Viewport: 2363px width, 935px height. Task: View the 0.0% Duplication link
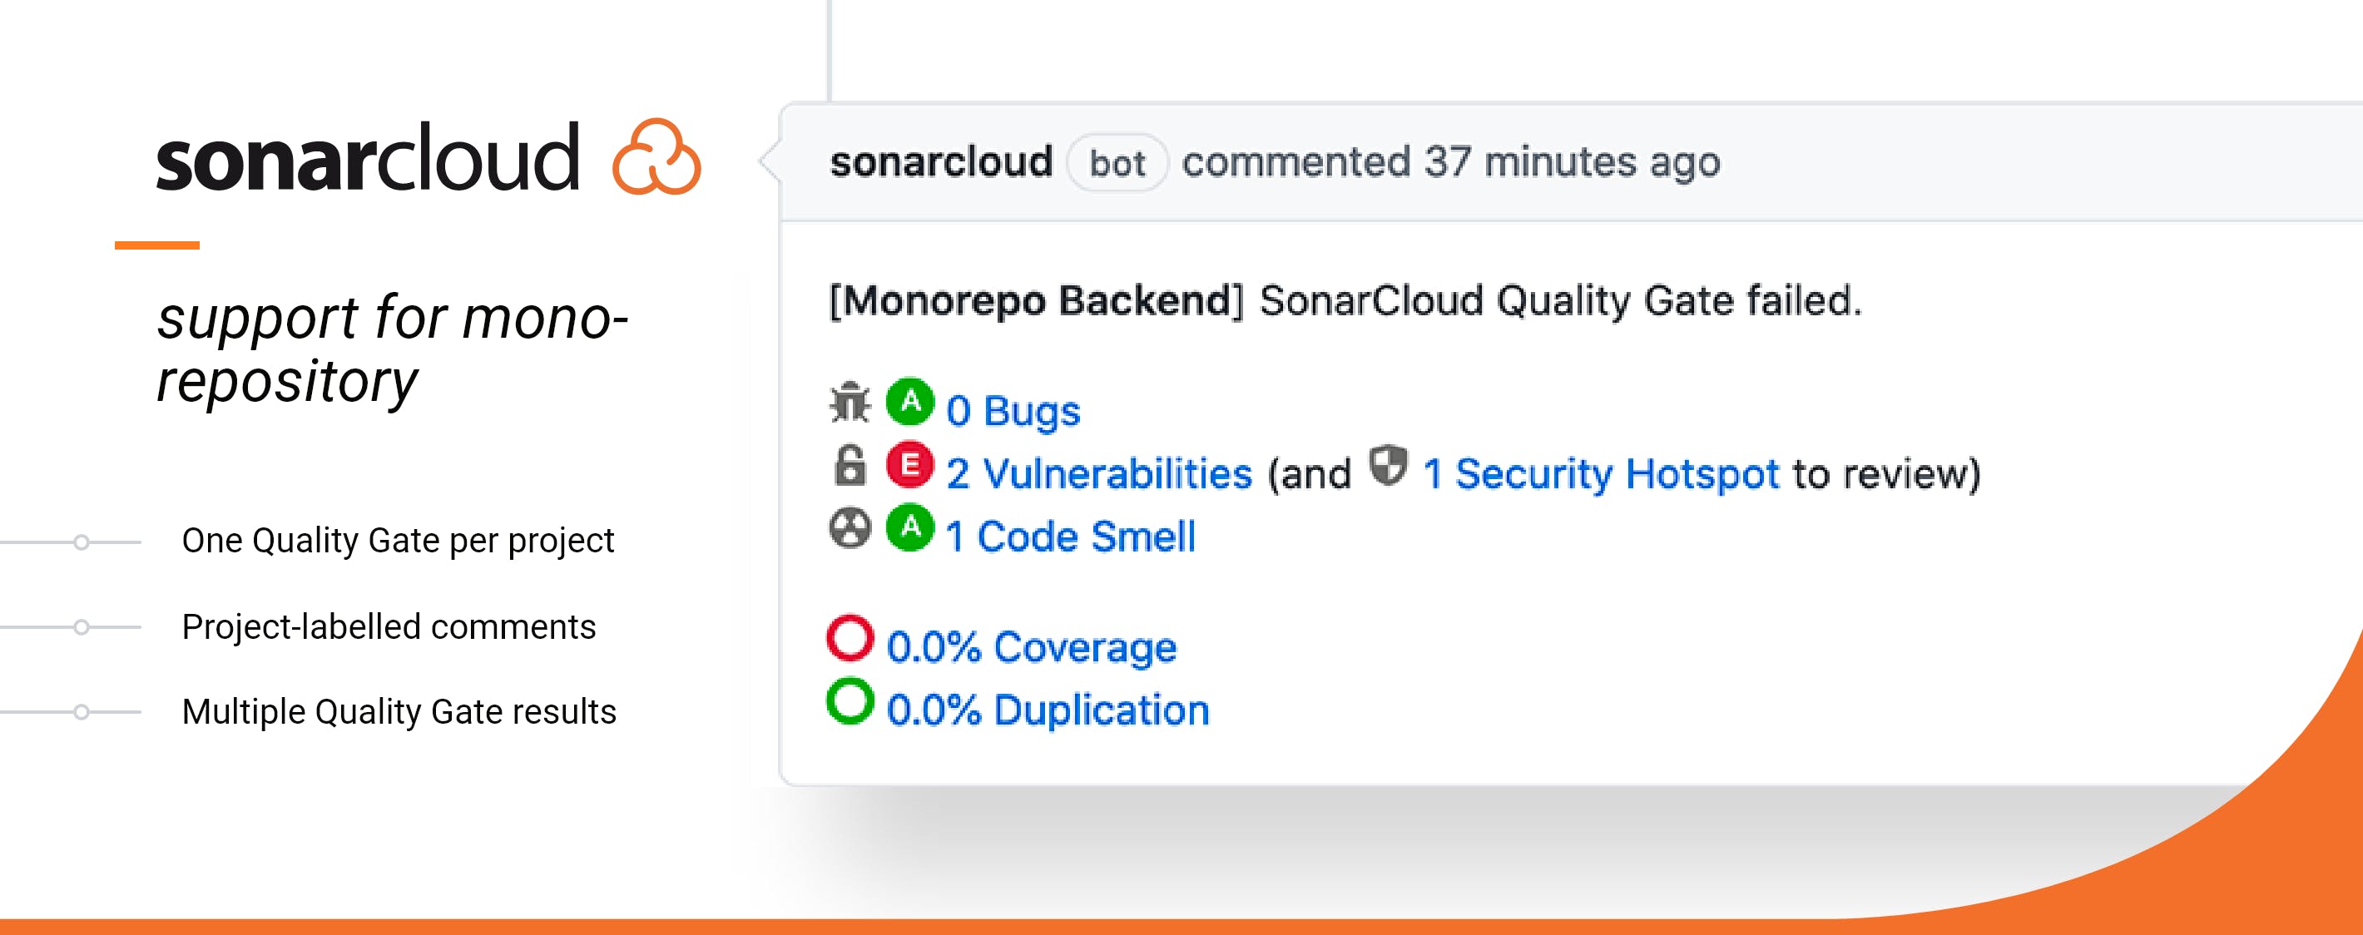[x=1048, y=710]
